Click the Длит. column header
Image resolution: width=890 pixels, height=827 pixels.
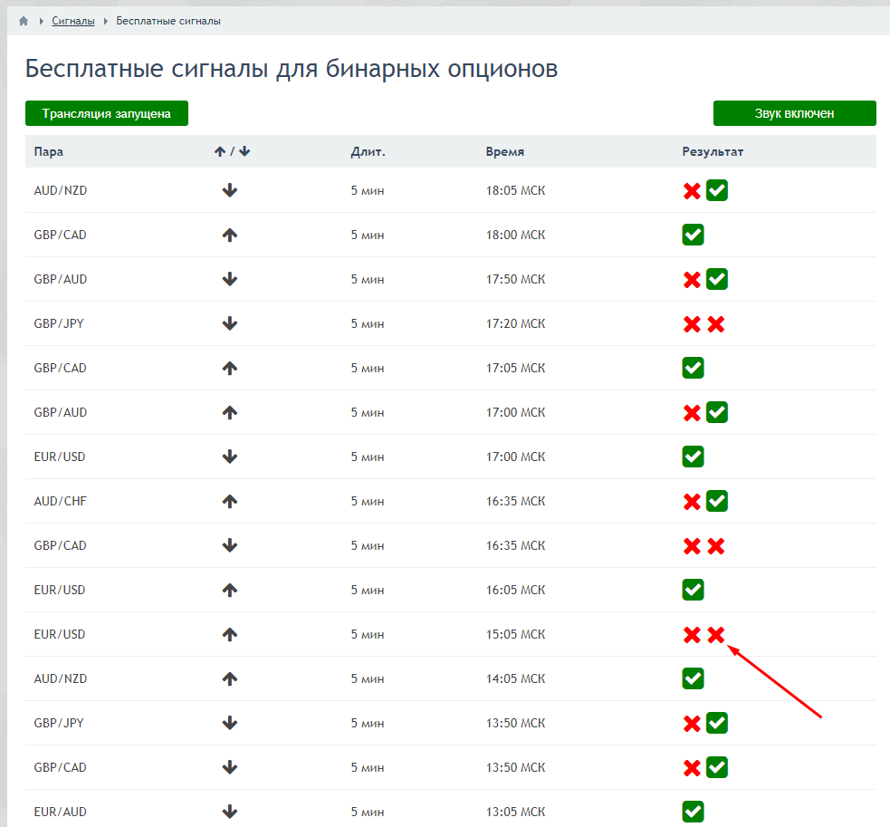coord(368,151)
